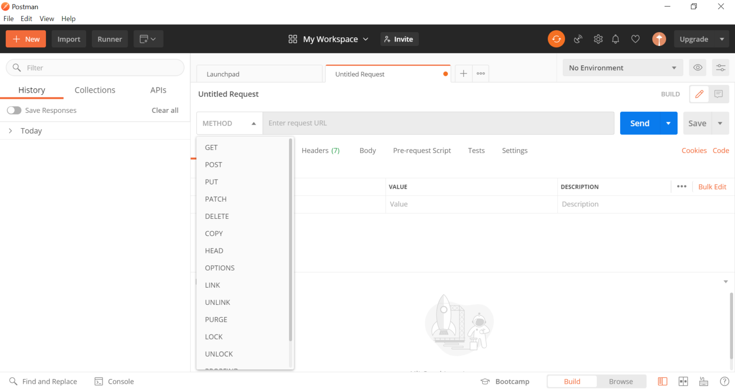Switch to the Collections tab
This screenshot has width=735, height=389.
95,90
